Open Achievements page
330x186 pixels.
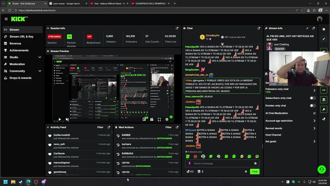23,50
